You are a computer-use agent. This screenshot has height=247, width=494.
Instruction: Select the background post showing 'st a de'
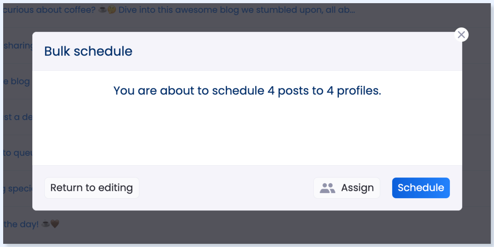click(18, 117)
